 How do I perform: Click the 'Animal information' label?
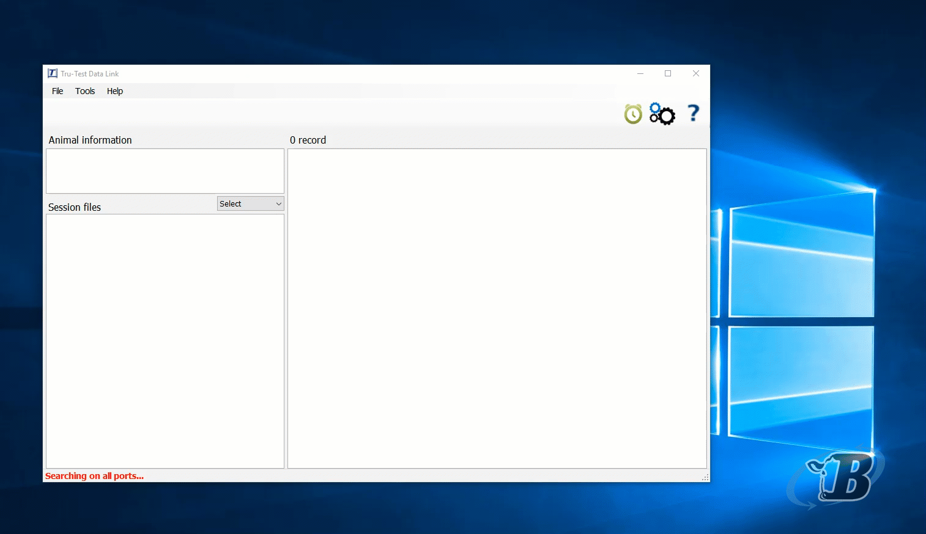pyautogui.click(x=90, y=140)
